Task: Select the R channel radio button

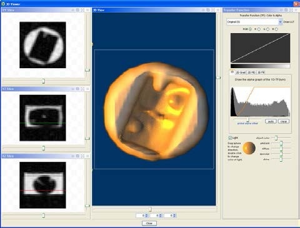Action: pos(259,29)
